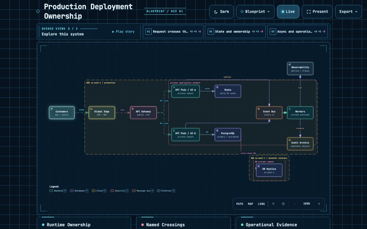This screenshot has height=229, width=367.
Task: Click the 'private application network' label
Action: pos(185,83)
